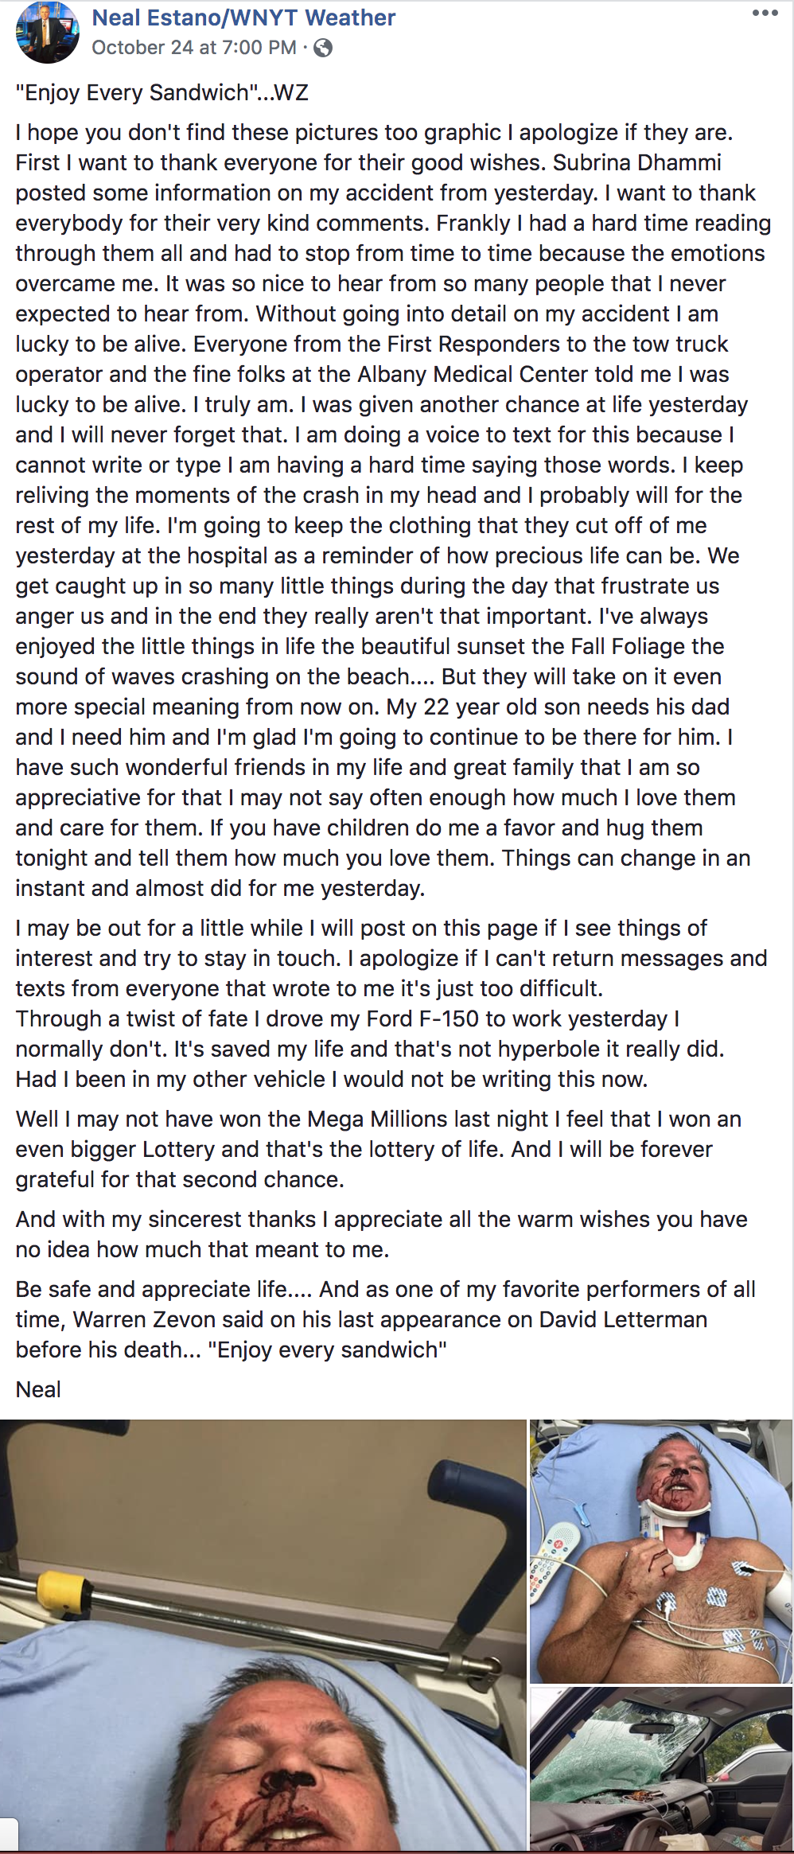
Task: Click the globe public privacy icon
Action: (323, 48)
